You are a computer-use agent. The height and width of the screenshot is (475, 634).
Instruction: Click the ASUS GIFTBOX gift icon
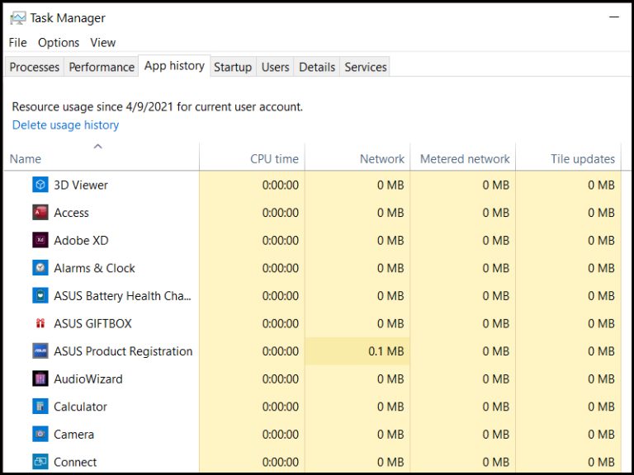40,323
